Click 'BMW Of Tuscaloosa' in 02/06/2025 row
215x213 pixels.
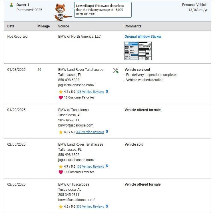(x=73, y=184)
